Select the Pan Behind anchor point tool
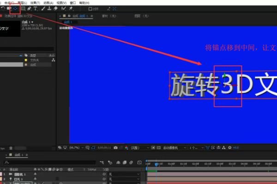The width and height of the screenshot is (277, 184). tap(15, 9)
